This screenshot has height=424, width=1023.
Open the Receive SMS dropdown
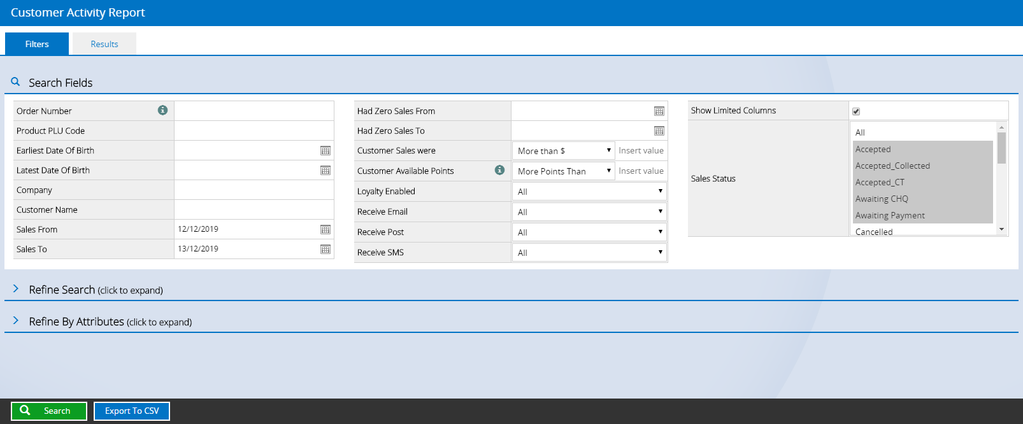589,253
